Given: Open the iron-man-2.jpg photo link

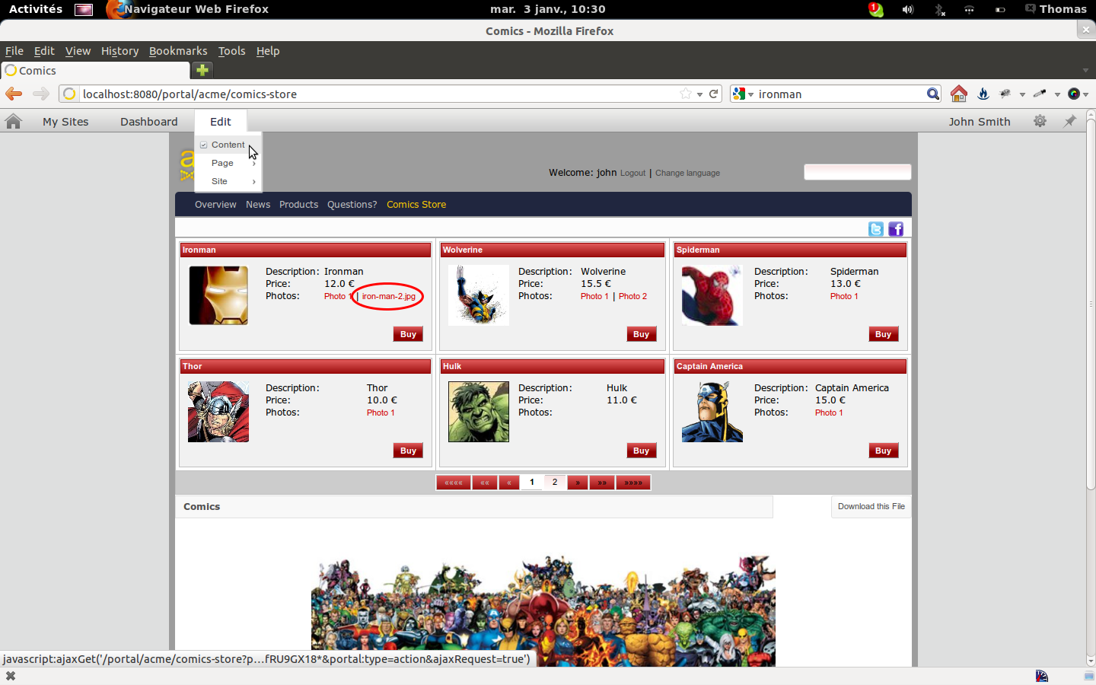Looking at the screenshot, I should click(389, 297).
